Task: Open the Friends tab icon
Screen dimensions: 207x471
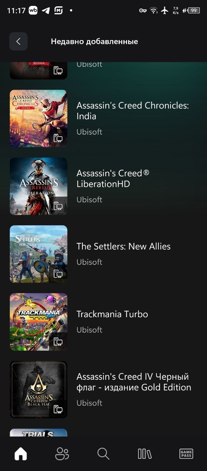Action: click(62, 454)
